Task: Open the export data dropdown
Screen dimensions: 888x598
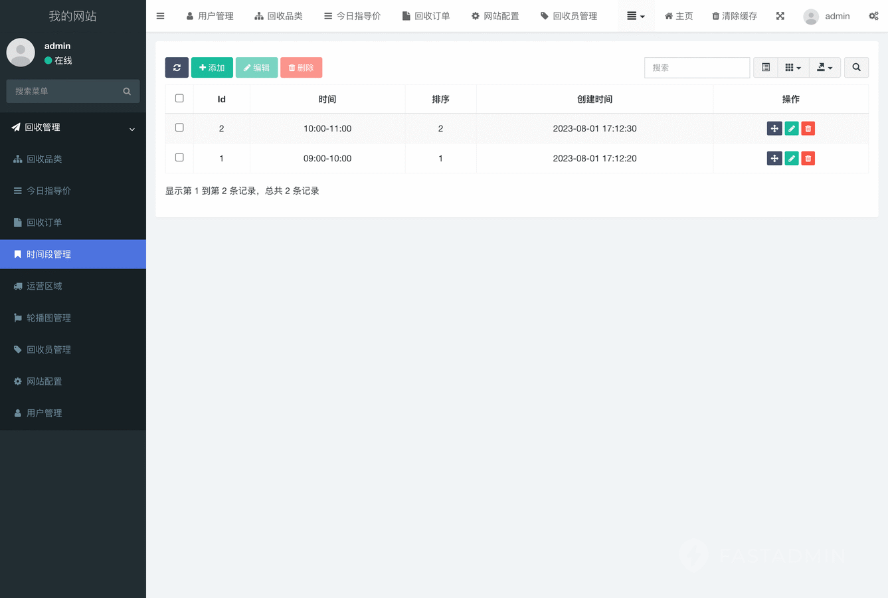Action: pyautogui.click(x=824, y=68)
